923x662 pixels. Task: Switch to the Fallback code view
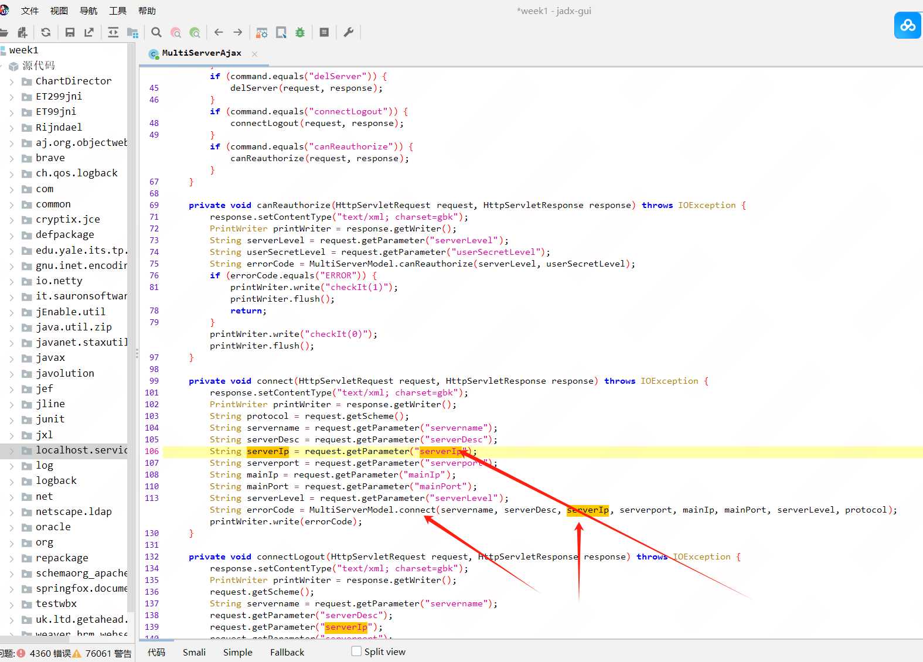point(287,652)
